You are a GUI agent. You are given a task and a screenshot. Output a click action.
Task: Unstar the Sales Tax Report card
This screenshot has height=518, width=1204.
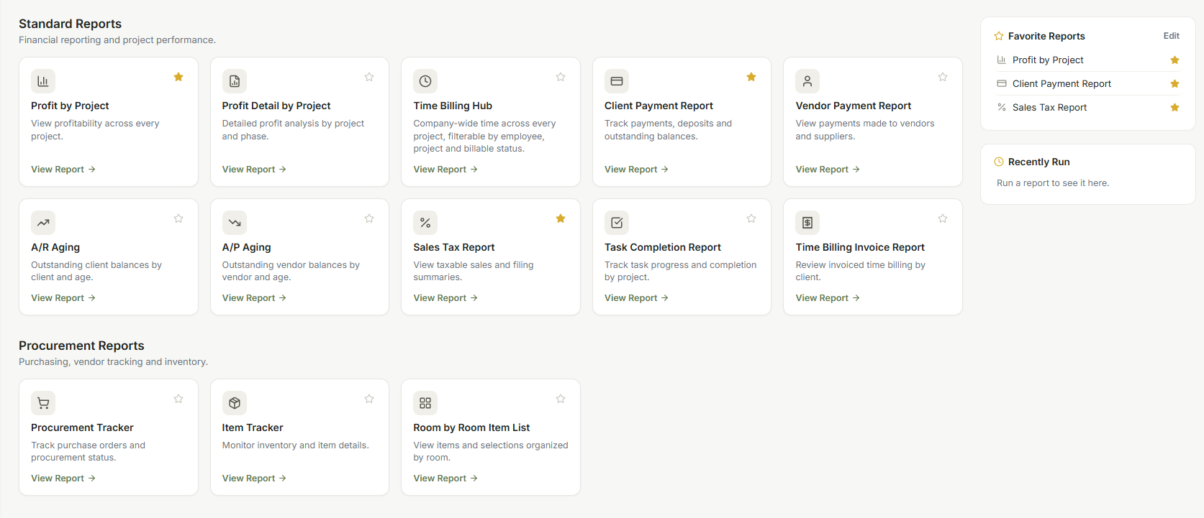561,218
